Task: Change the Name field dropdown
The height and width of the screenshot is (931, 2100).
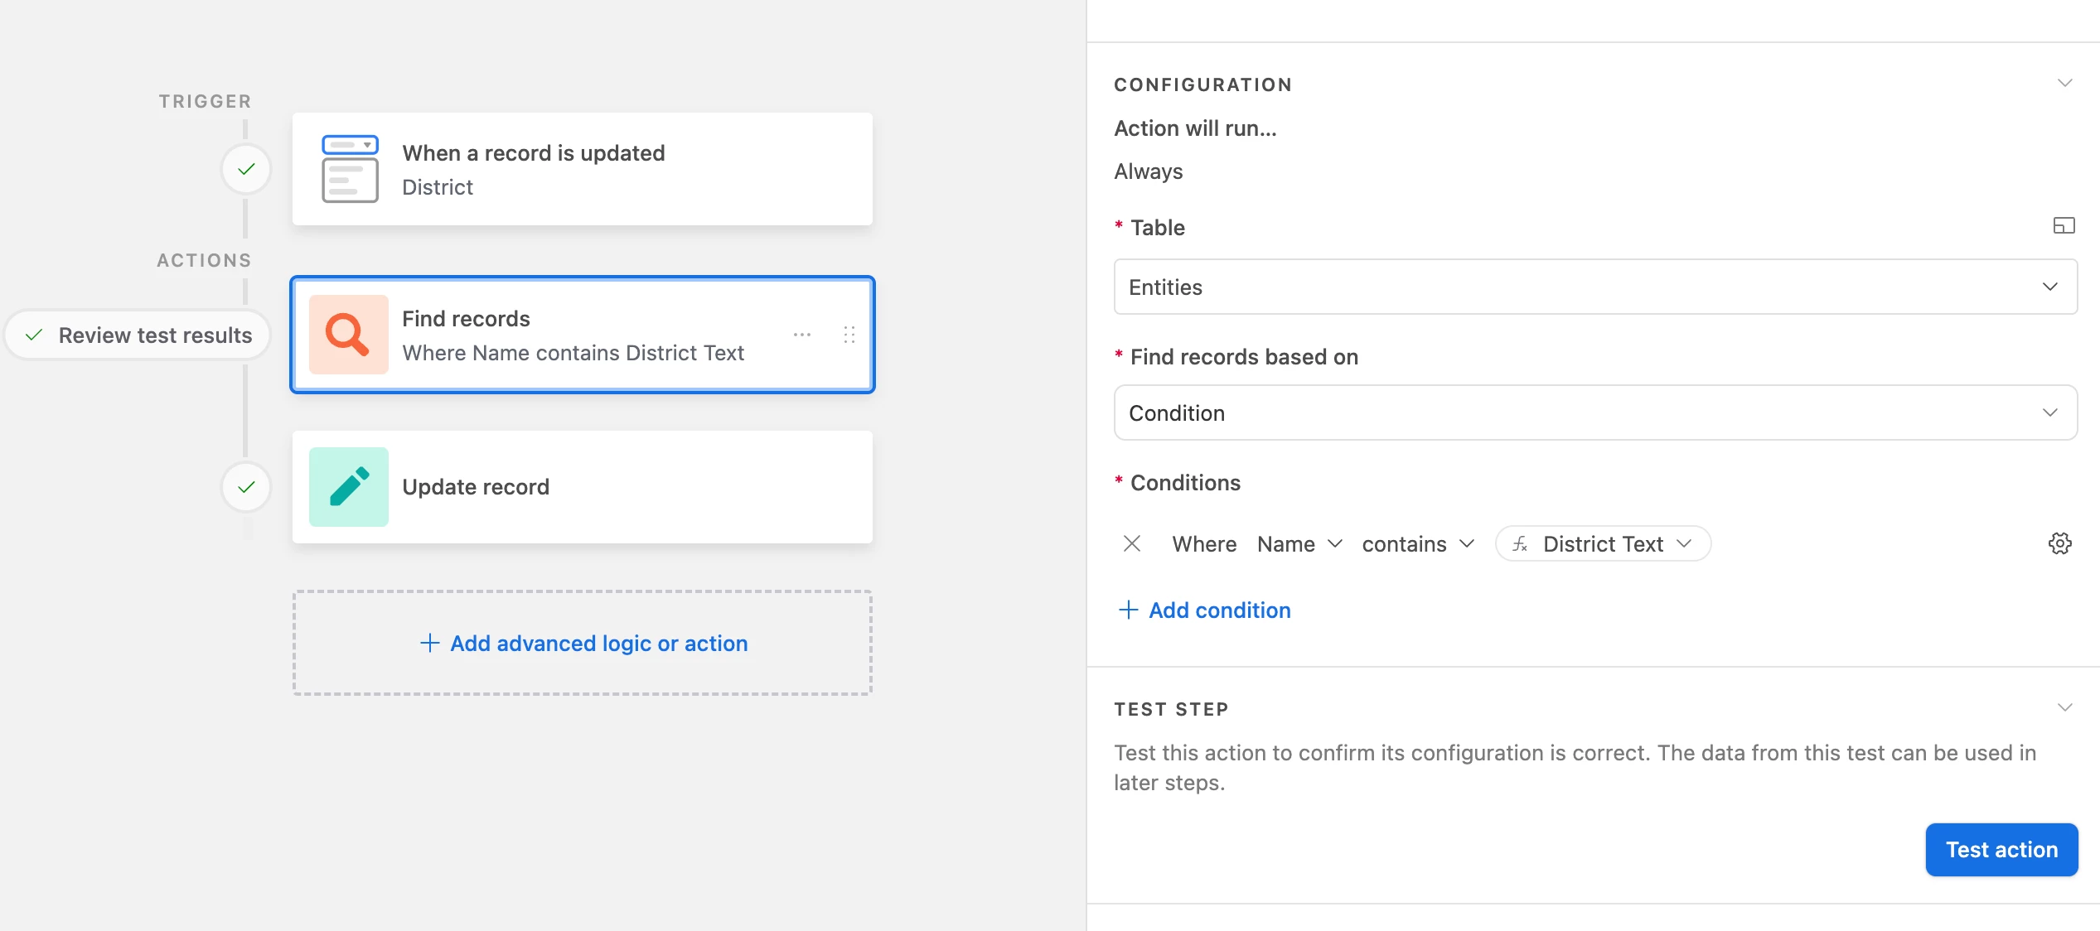Action: [1299, 543]
